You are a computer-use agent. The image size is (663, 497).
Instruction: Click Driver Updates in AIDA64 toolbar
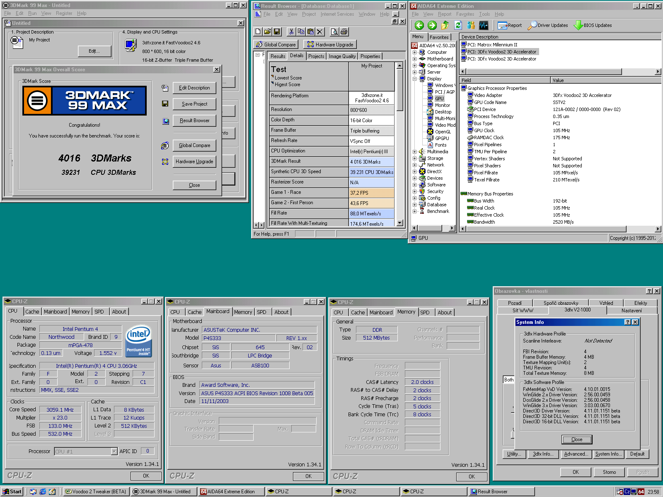(x=548, y=25)
